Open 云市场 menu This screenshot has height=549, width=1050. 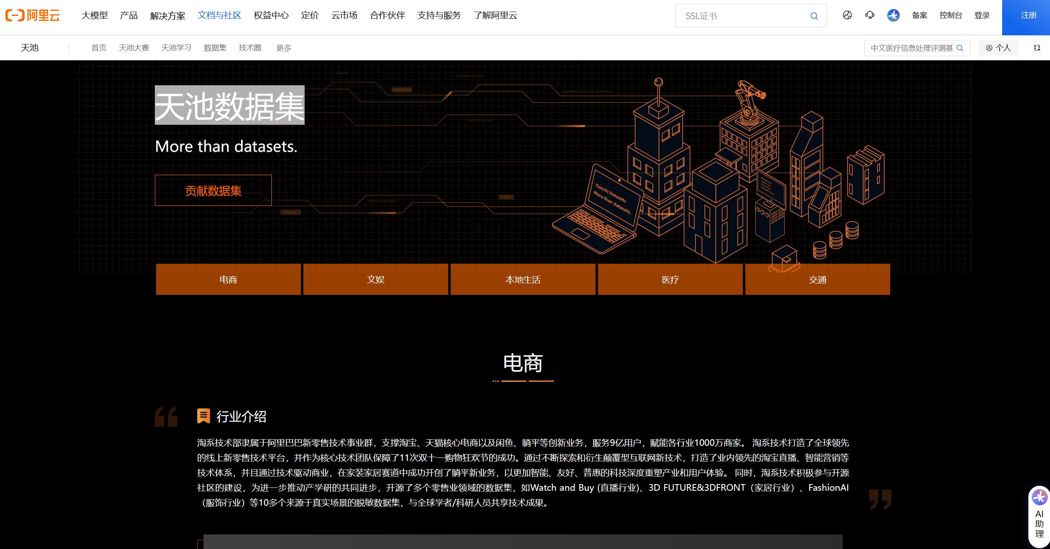click(x=344, y=15)
